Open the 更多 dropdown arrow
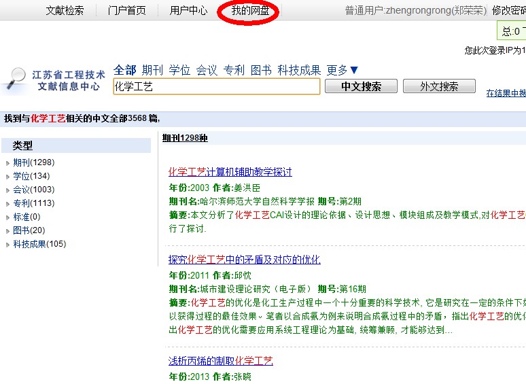The image size is (526, 384). [x=353, y=70]
